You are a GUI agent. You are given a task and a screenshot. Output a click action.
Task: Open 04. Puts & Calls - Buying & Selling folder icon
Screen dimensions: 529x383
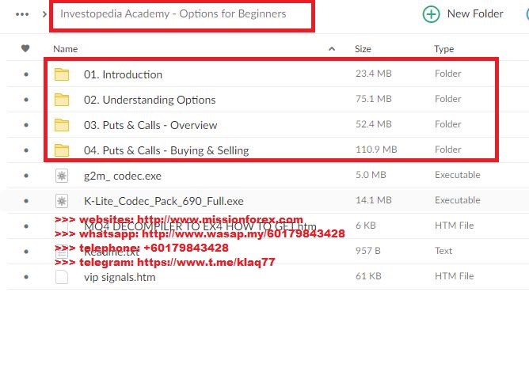(62, 150)
